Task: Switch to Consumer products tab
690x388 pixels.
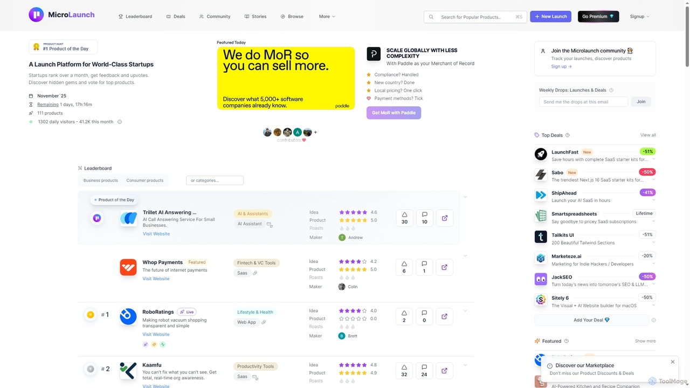Action: tap(145, 181)
